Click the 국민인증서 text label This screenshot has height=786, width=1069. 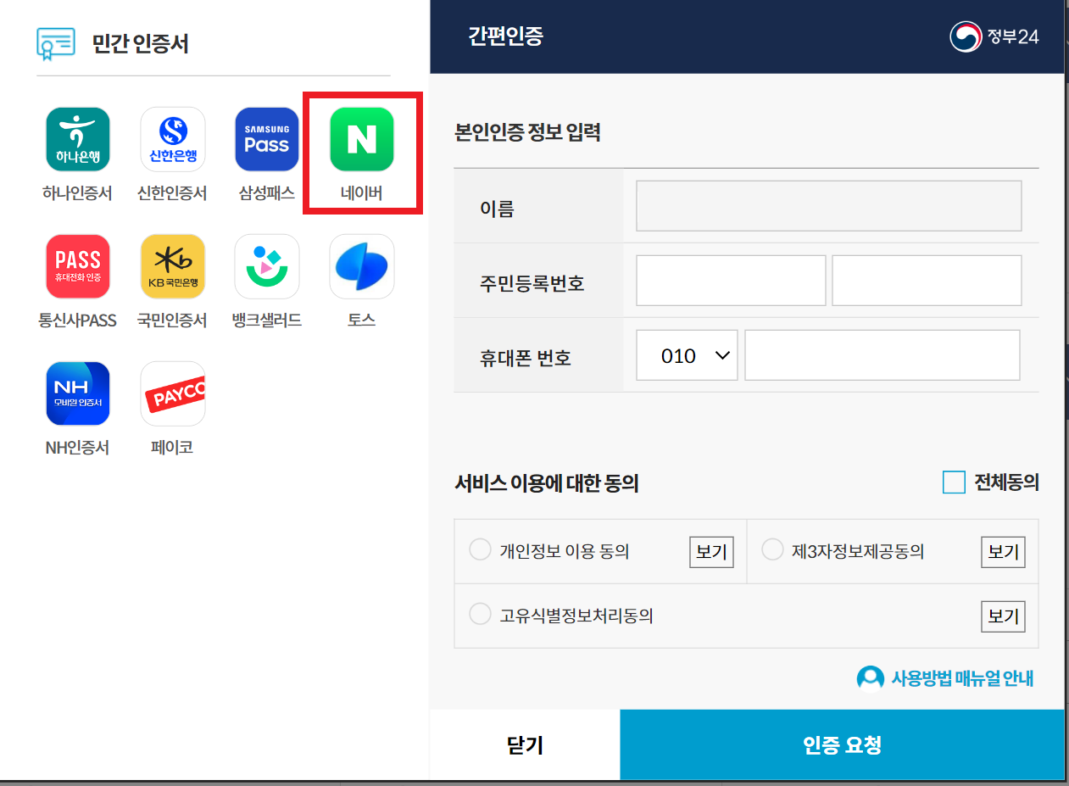[x=172, y=321]
